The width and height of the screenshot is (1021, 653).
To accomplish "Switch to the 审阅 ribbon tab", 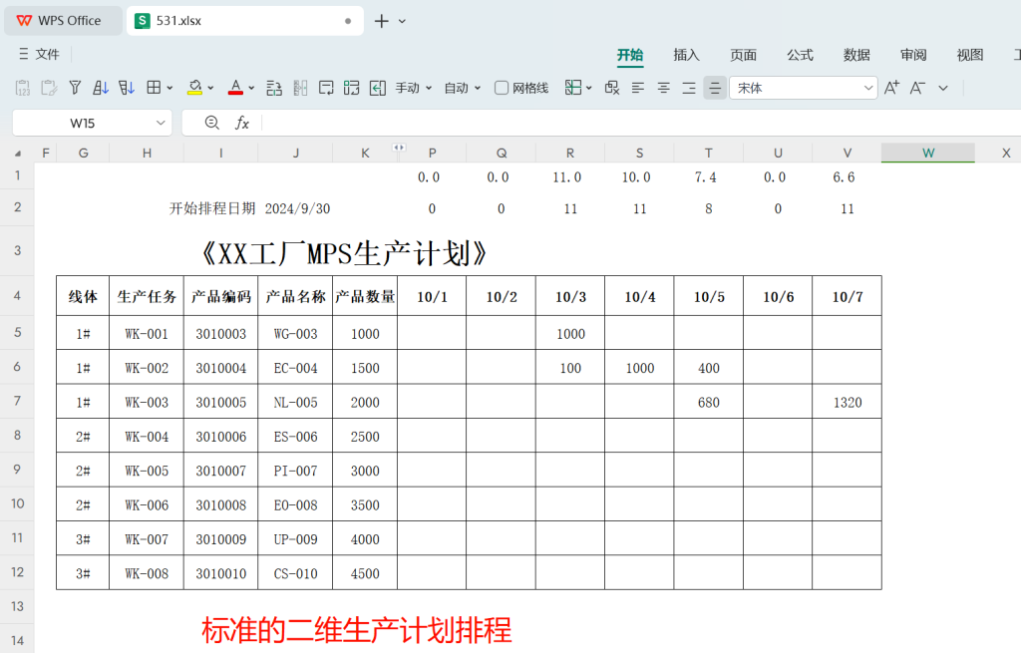I will (913, 55).
